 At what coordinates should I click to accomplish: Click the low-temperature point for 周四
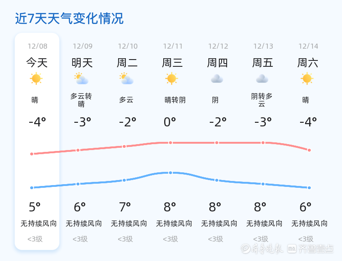pos(217,181)
